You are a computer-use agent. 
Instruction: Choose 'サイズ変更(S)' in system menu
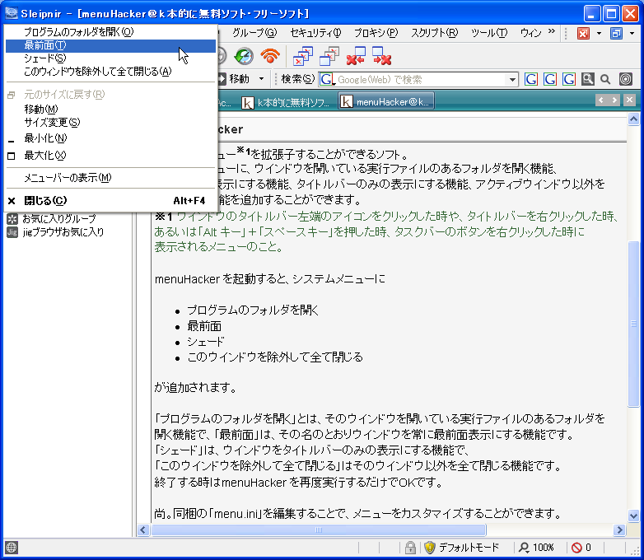pos(110,123)
